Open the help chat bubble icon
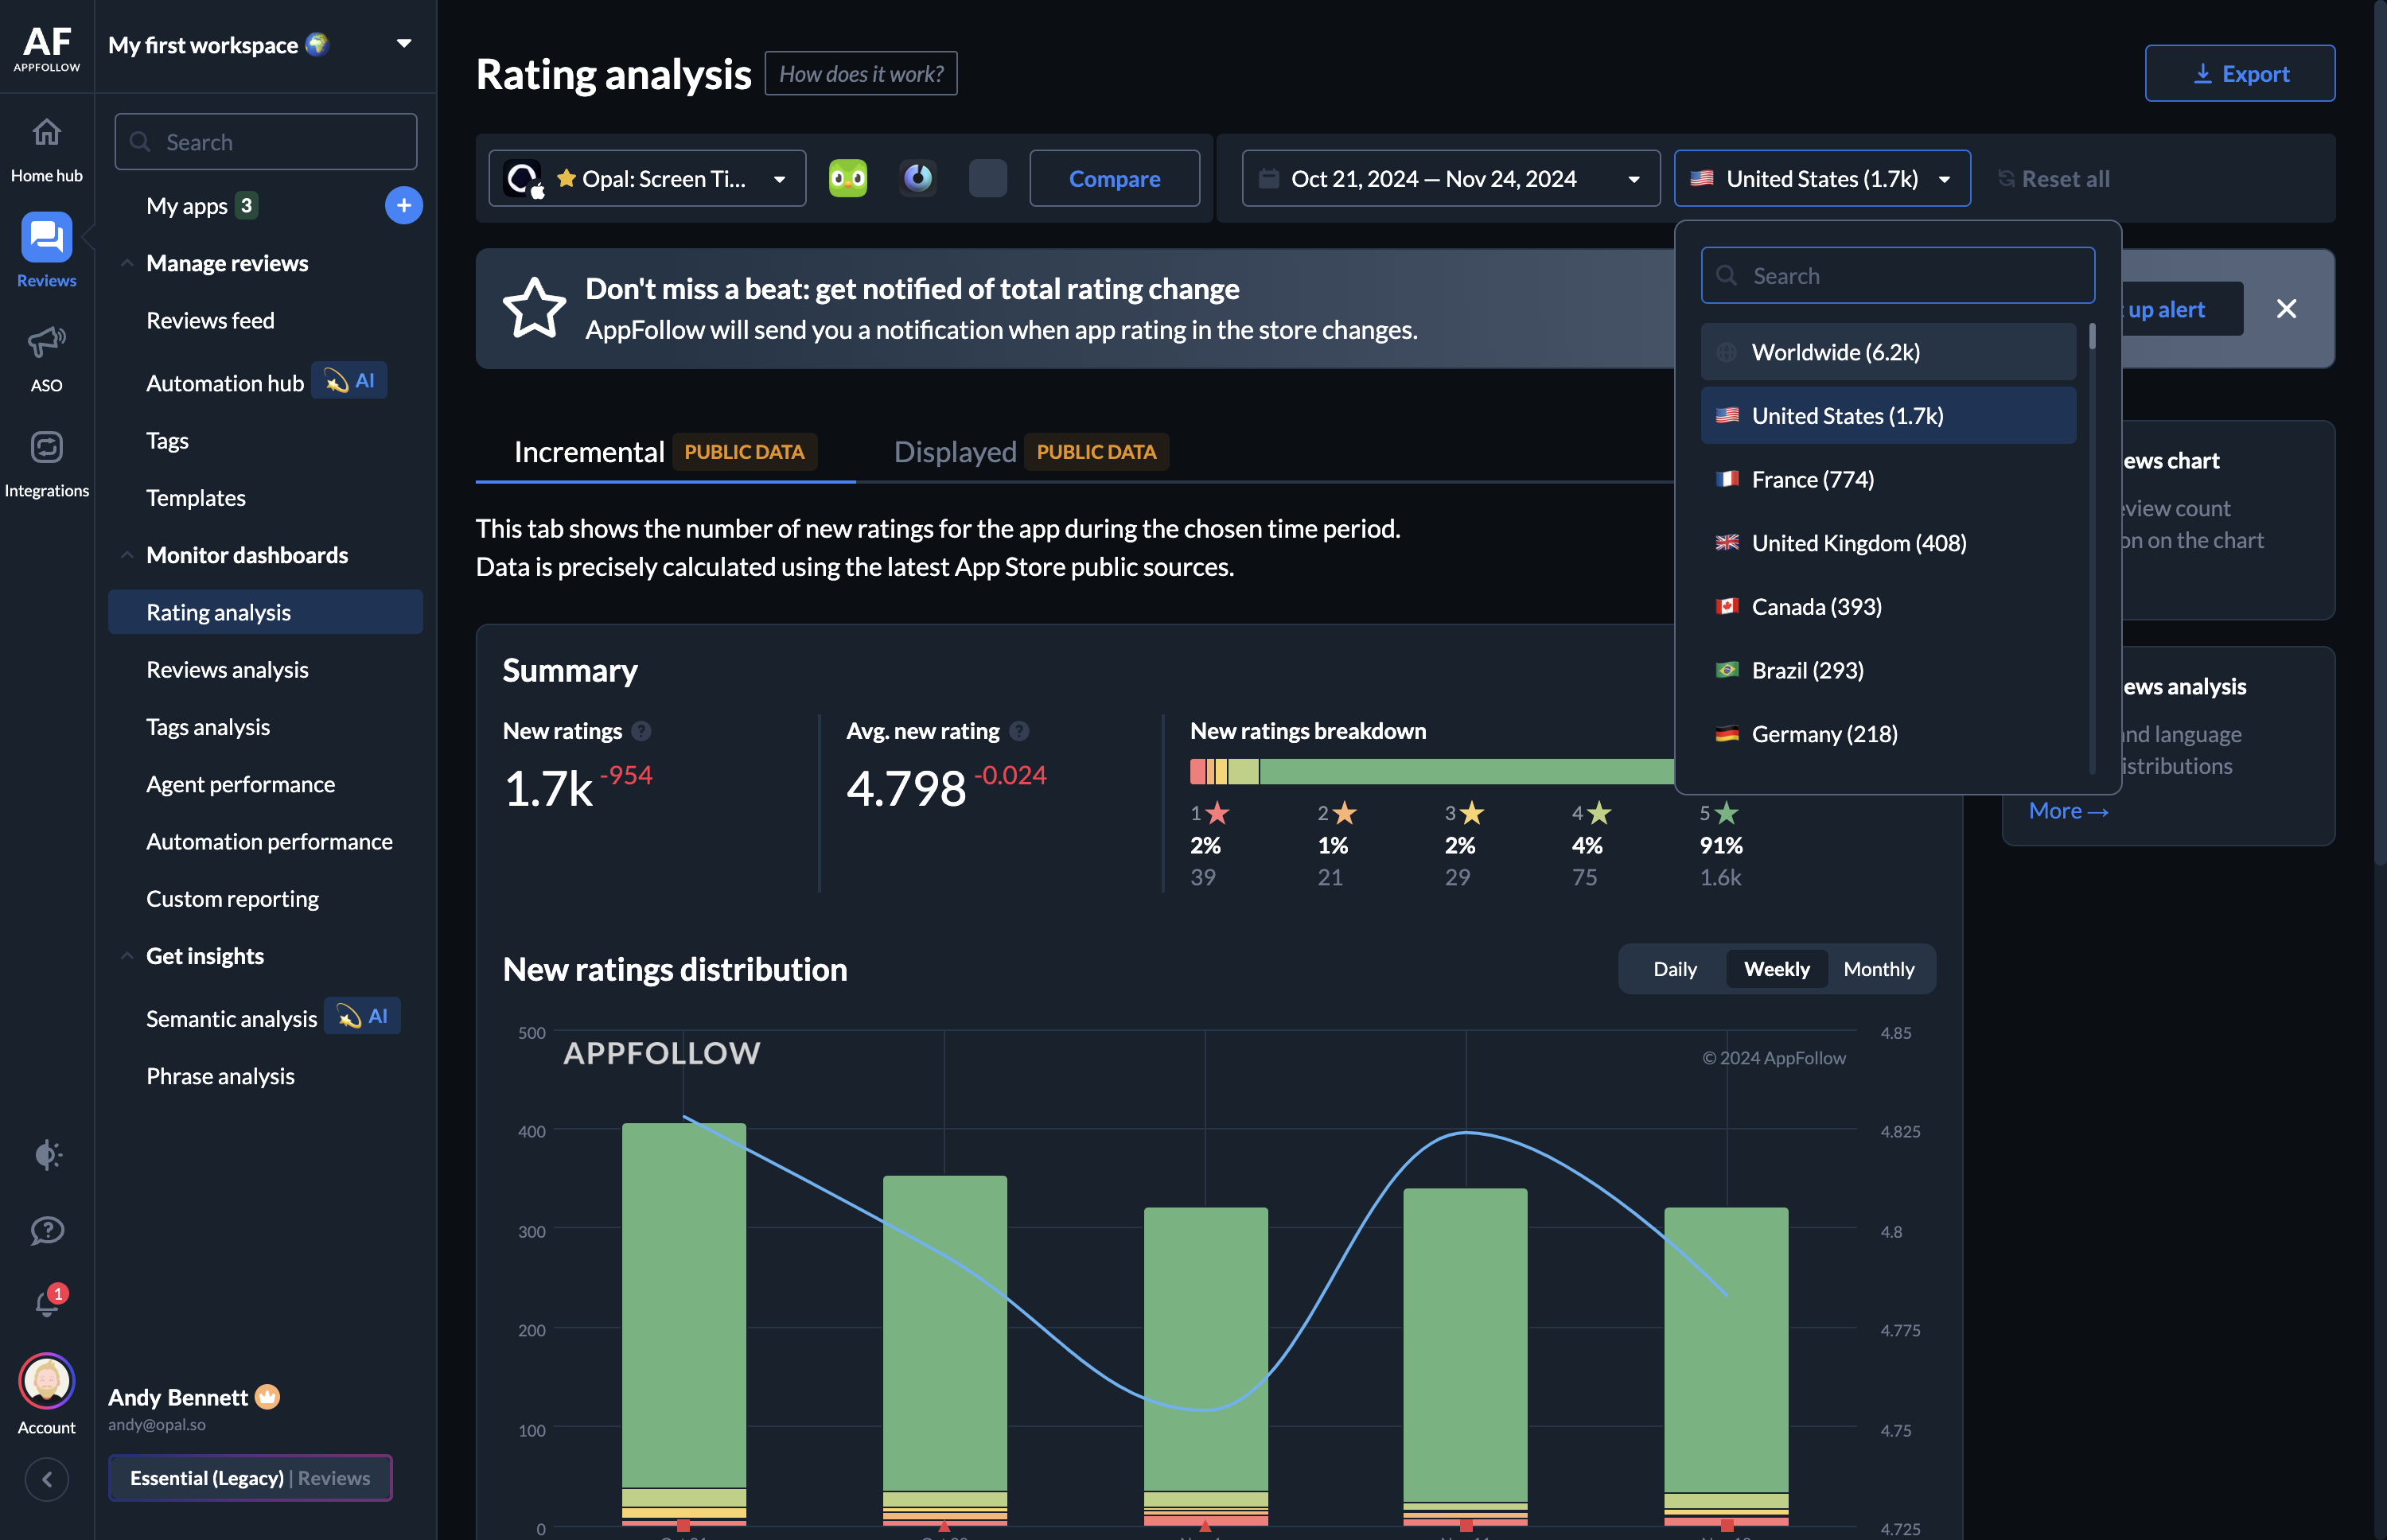Image resolution: width=2387 pixels, height=1540 pixels. (x=47, y=1230)
